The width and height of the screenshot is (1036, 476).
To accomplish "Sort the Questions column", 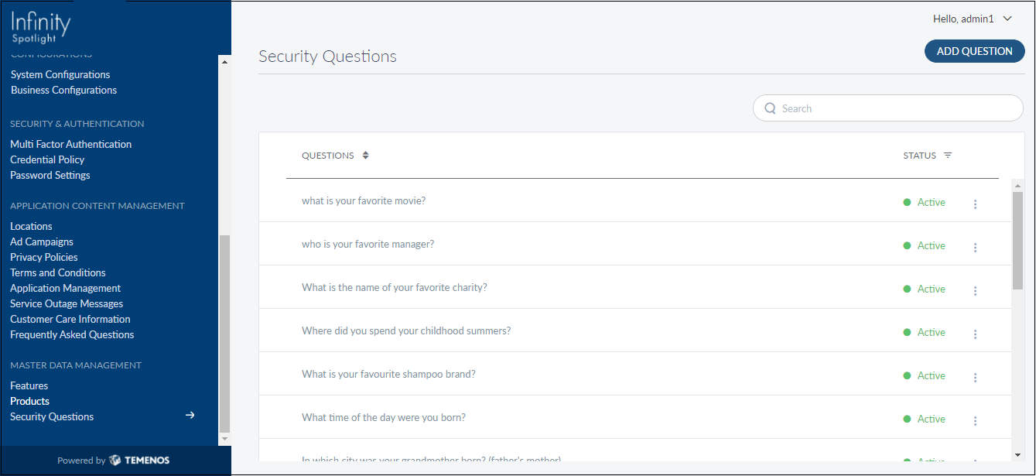I will (x=366, y=156).
